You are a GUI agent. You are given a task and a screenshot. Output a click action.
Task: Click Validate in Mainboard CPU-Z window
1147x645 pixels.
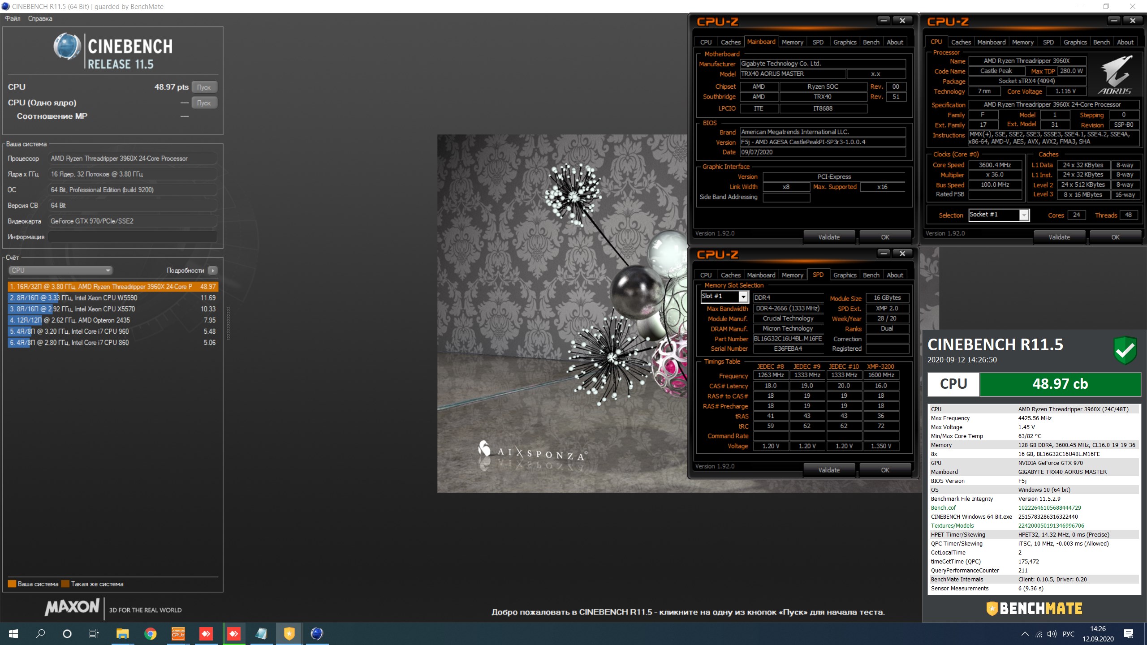click(829, 237)
